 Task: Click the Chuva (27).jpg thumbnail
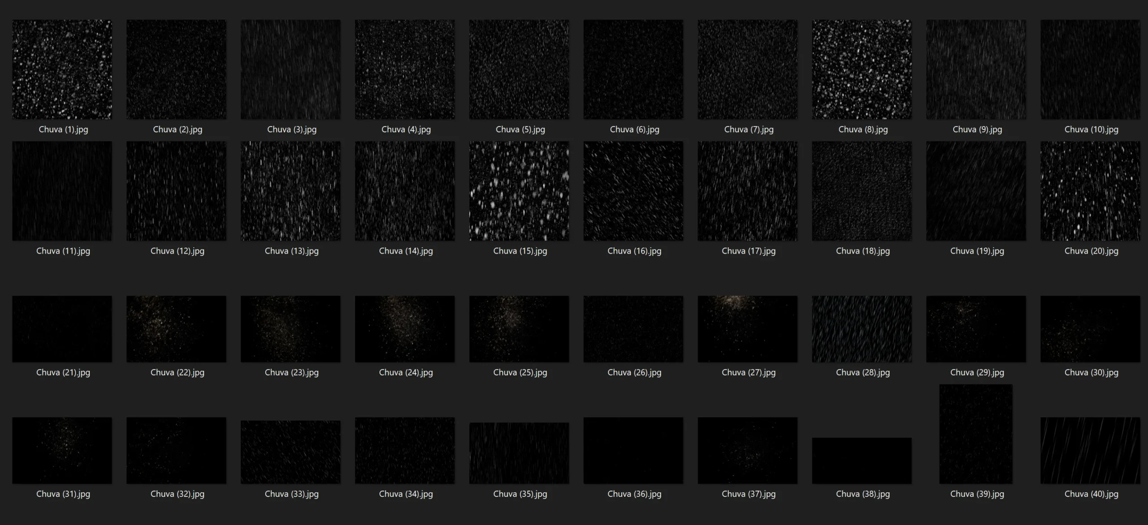[748, 329]
